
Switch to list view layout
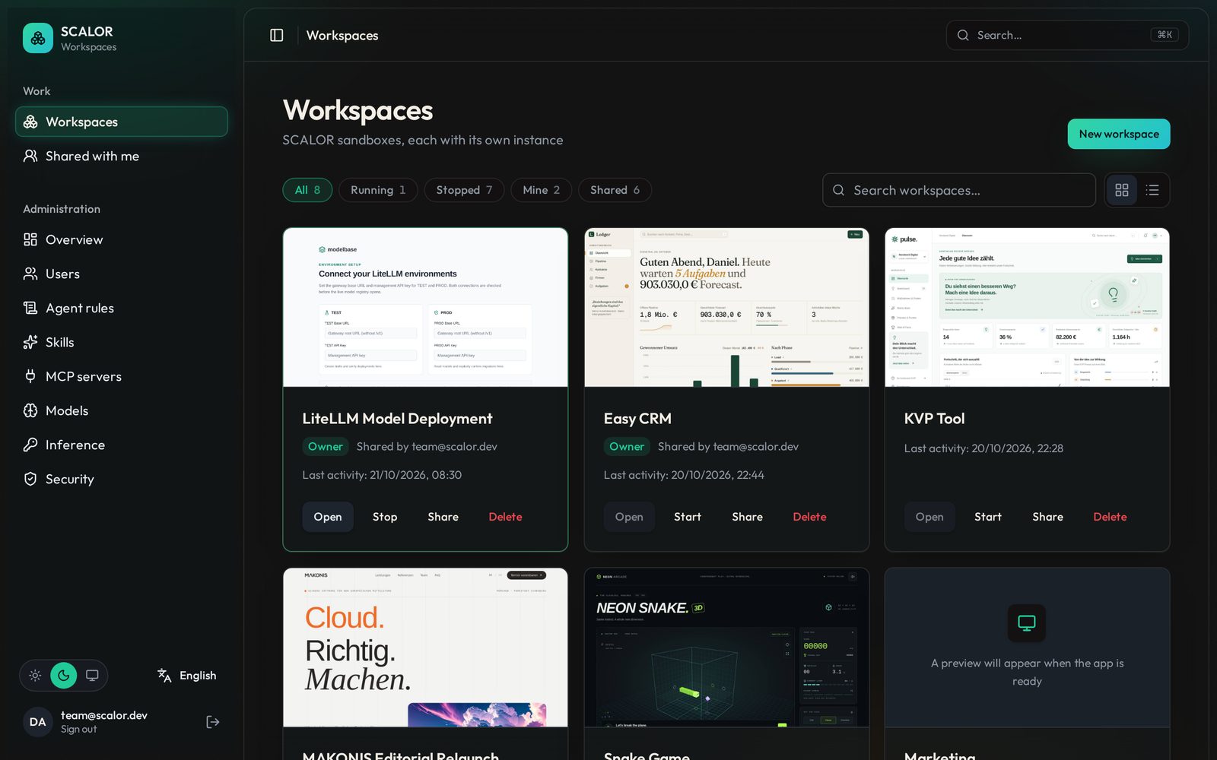click(x=1152, y=190)
